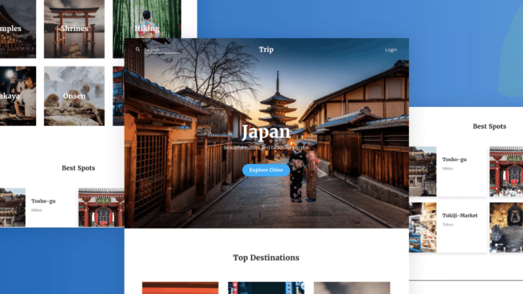This screenshot has width=523, height=294.
Task: Focus the Search input field
Action: click(x=162, y=50)
